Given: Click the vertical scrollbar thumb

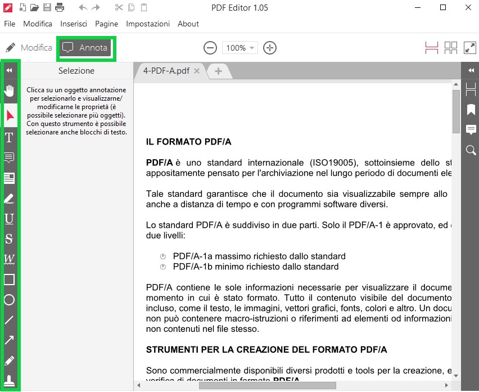Looking at the screenshot, I should tap(456, 111).
